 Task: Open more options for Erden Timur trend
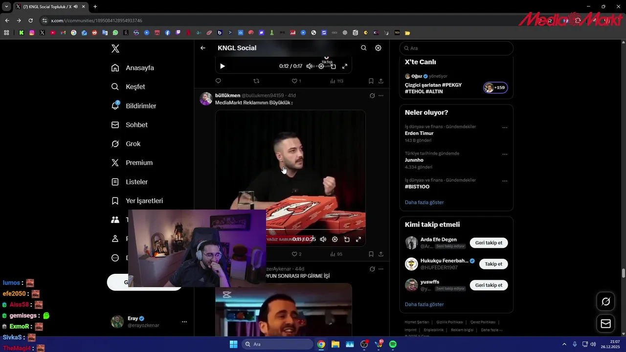pyautogui.click(x=505, y=128)
